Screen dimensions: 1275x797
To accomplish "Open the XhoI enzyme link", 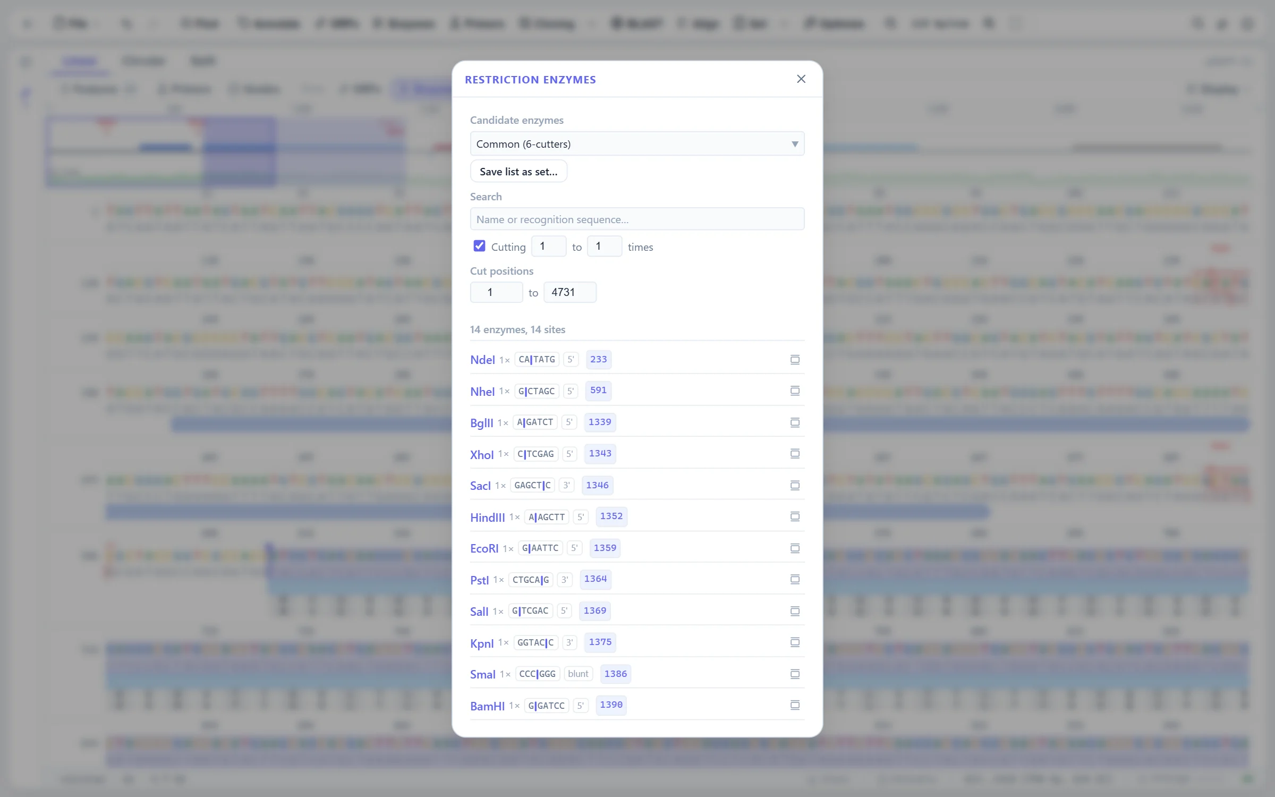I will pos(482,455).
